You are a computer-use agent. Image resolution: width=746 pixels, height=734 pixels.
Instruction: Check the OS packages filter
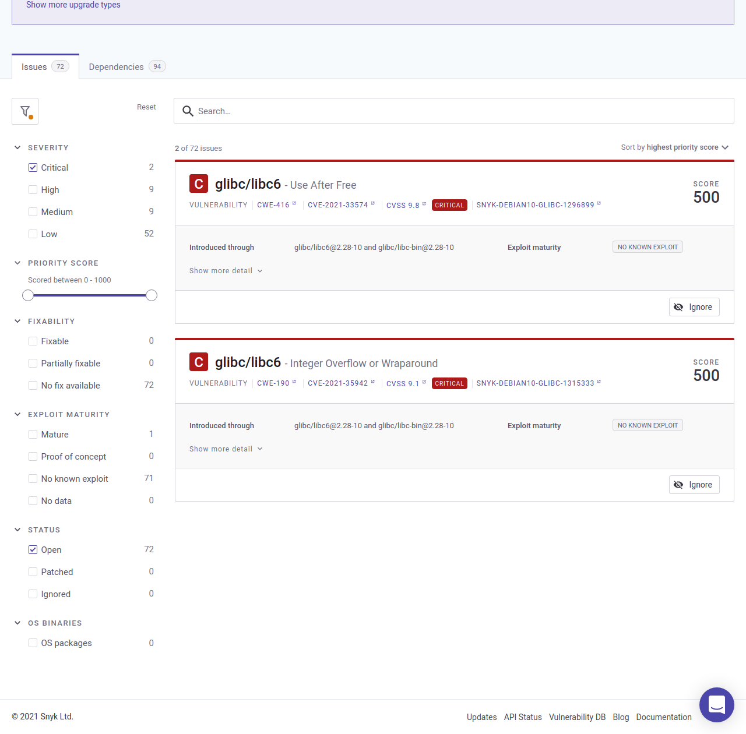pos(33,643)
